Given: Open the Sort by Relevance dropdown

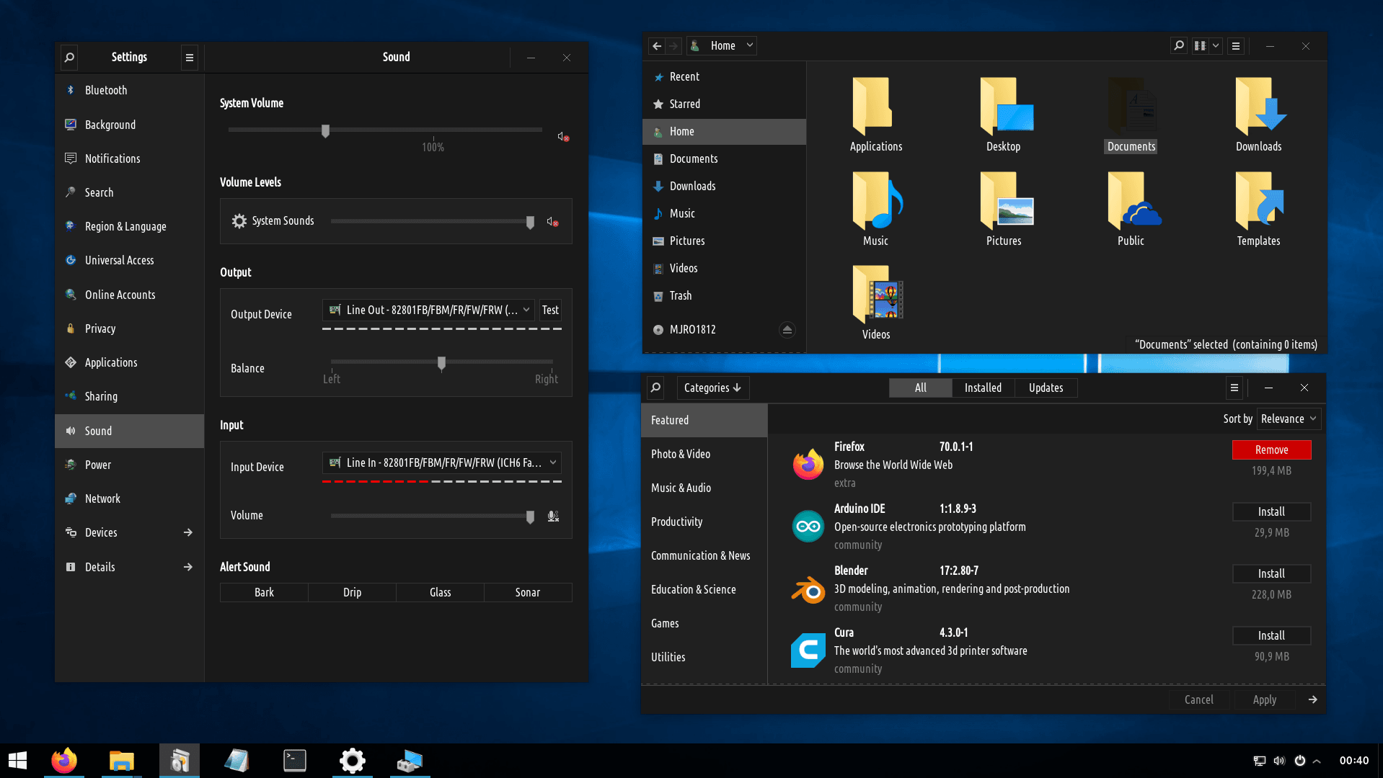Looking at the screenshot, I should (1288, 419).
